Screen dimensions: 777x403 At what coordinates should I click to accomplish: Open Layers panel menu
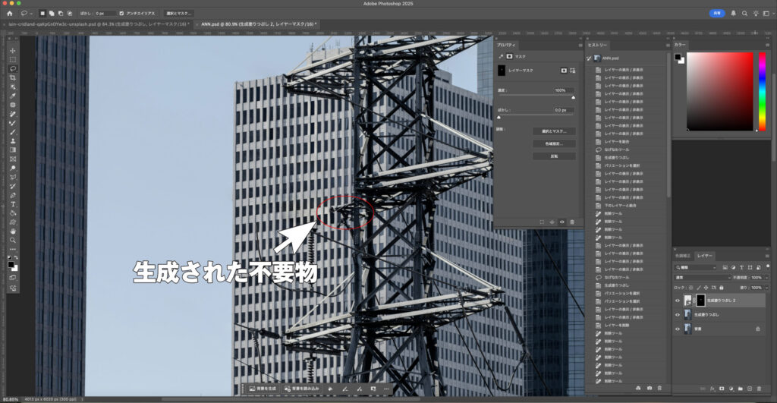[767, 256]
